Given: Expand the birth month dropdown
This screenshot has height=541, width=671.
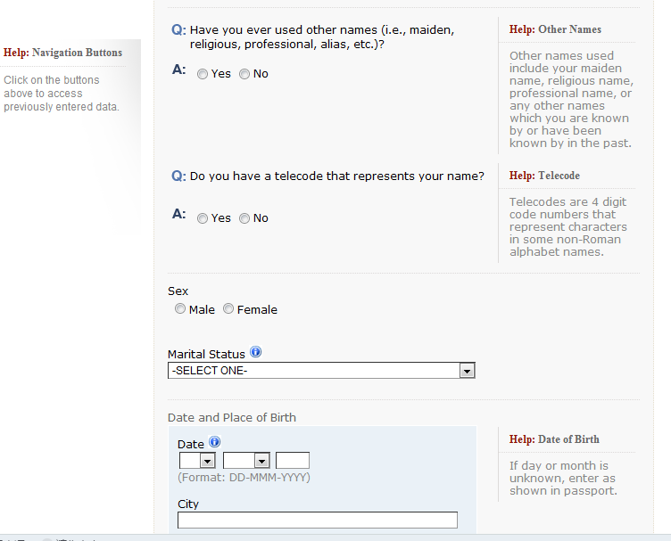Looking at the screenshot, I should point(246,461).
